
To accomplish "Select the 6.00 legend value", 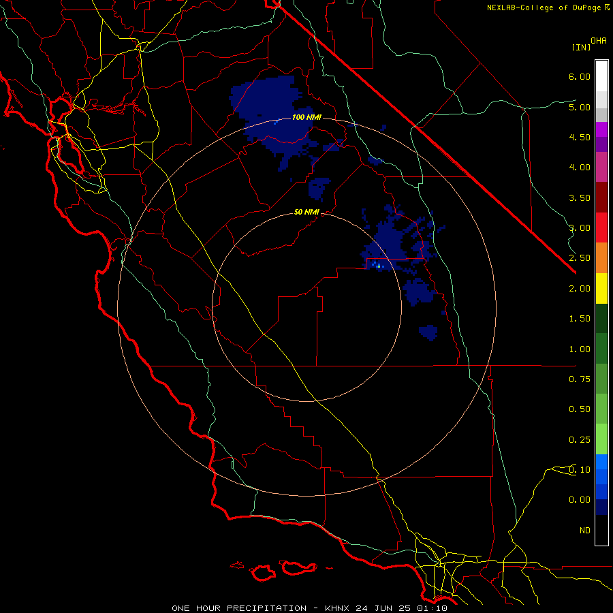I will (580, 76).
